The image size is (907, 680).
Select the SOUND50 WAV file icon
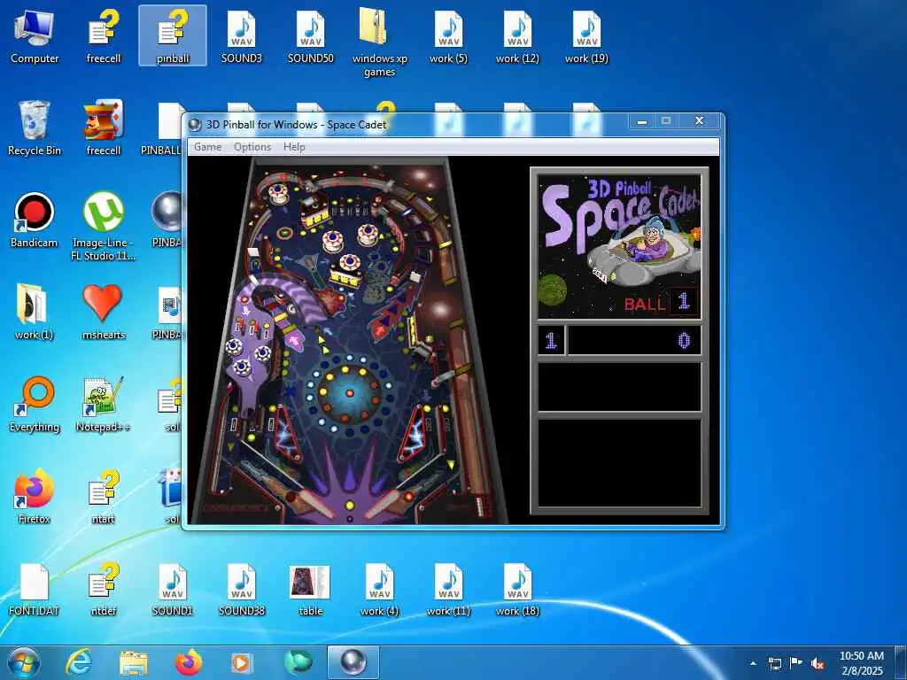coord(311,35)
